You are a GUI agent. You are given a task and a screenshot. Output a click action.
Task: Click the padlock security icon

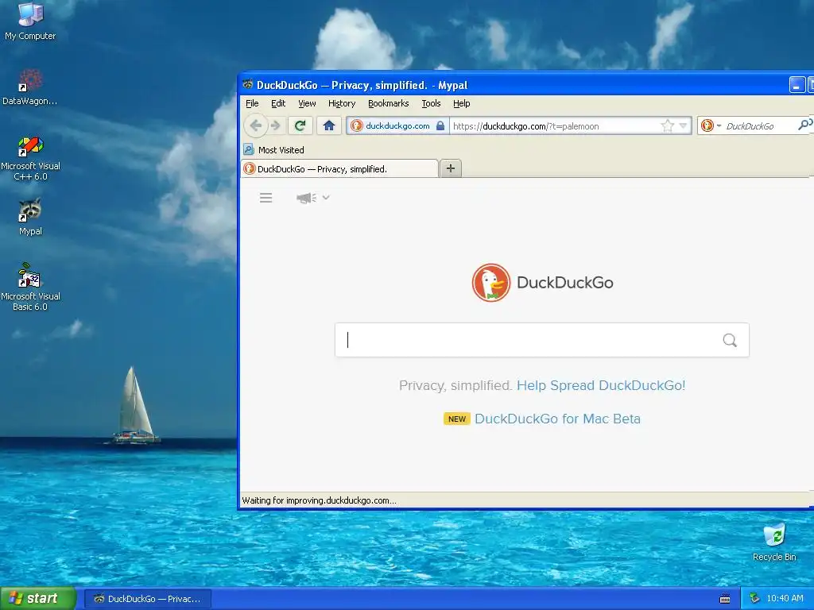(440, 125)
